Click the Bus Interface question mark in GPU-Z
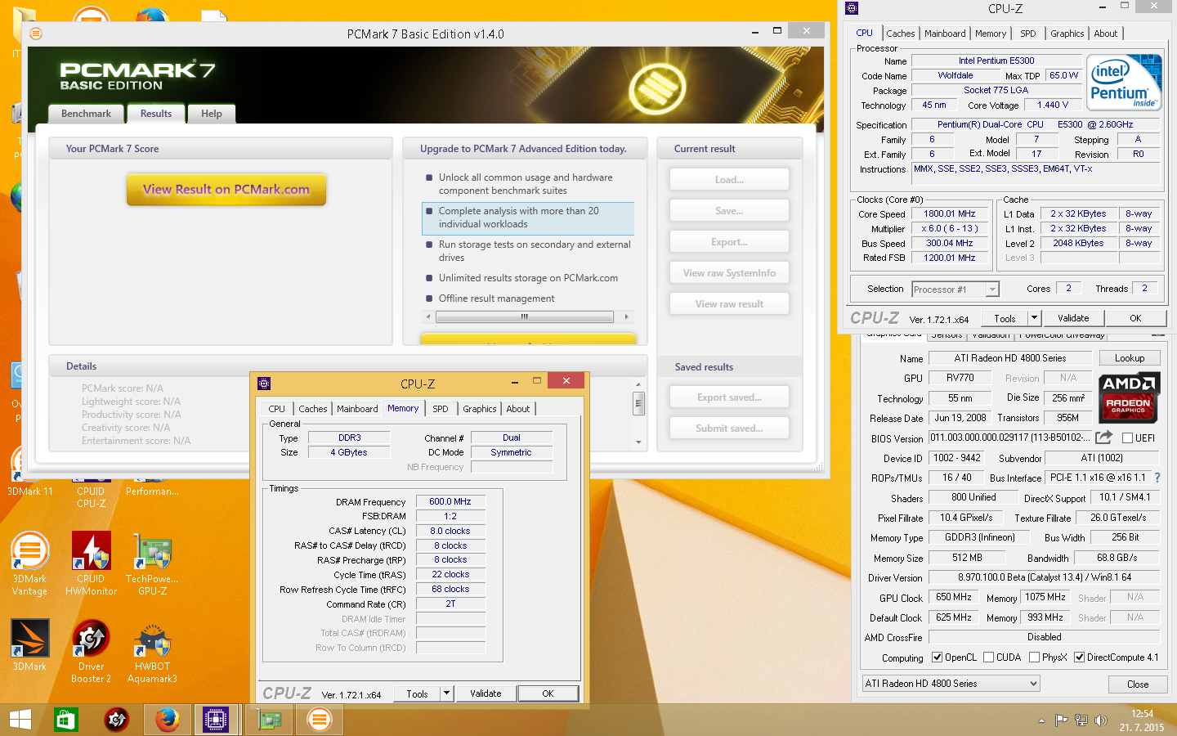This screenshot has width=1177, height=736. point(1157,478)
